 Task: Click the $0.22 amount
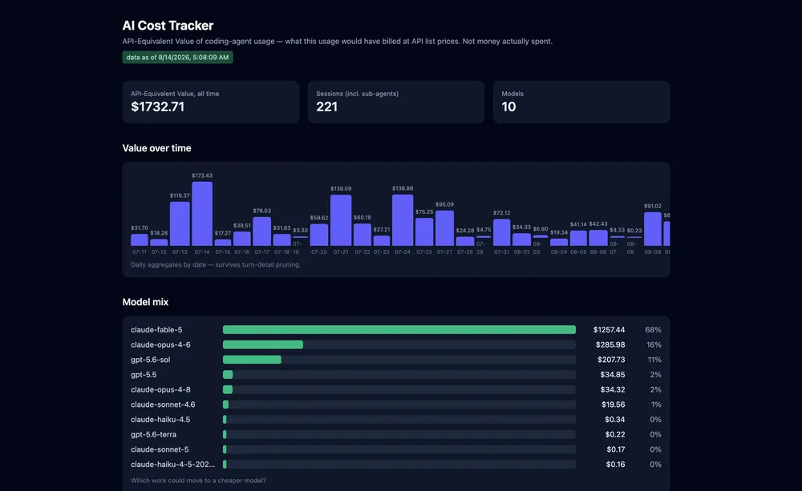pyautogui.click(x=615, y=434)
